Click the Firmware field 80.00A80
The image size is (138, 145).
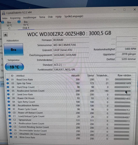[x=71, y=40]
